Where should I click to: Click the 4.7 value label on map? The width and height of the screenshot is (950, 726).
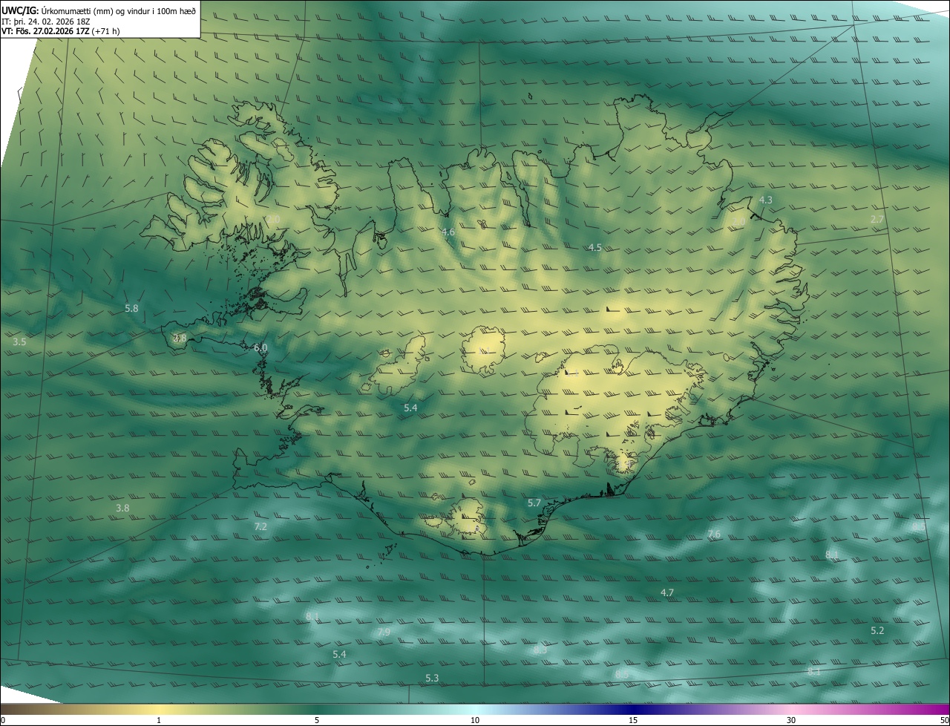pos(667,593)
